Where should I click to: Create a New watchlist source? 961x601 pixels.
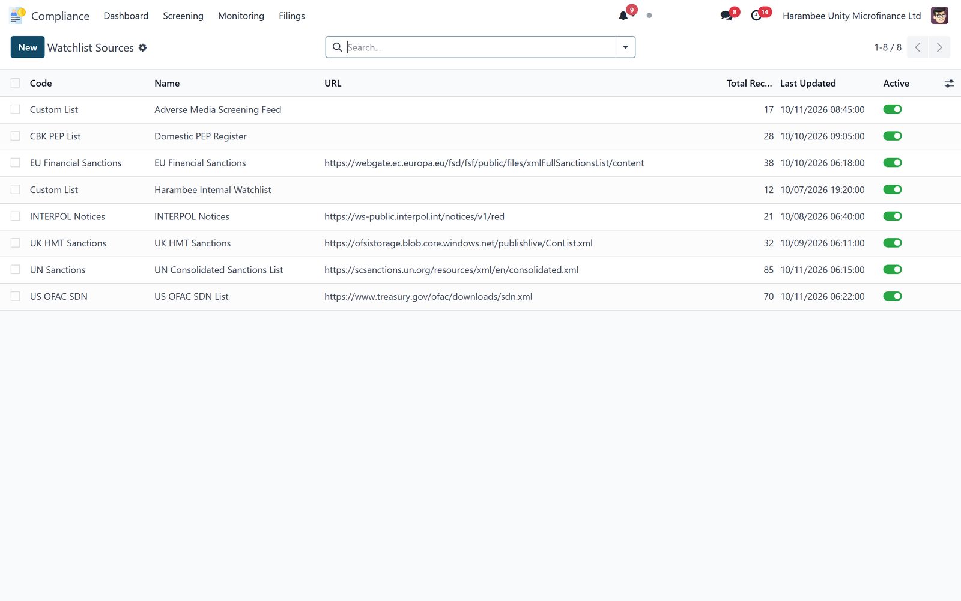pos(28,47)
